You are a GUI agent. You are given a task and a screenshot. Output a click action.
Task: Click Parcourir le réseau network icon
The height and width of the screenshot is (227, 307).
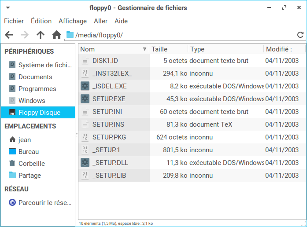coord(13,203)
